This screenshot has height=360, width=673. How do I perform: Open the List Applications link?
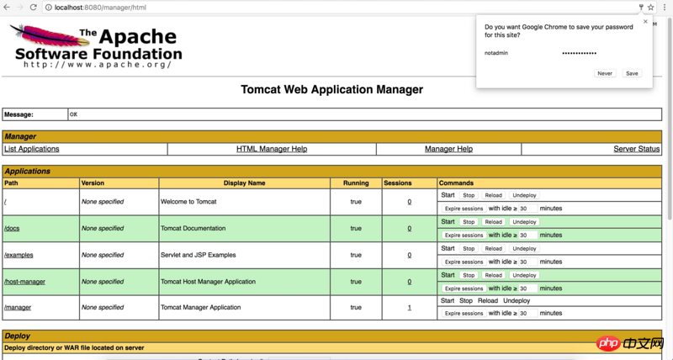[x=32, y=149]
